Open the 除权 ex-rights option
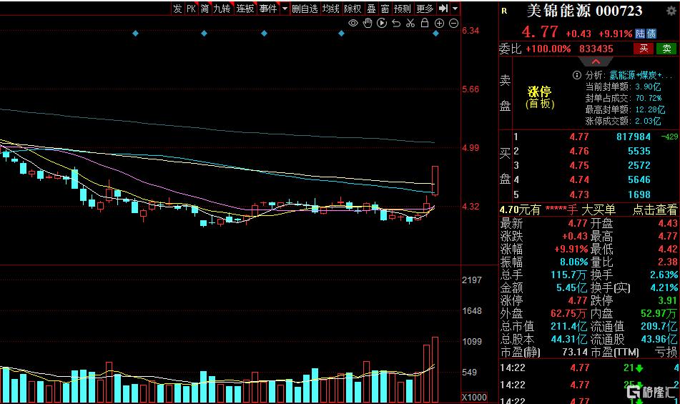Screen dimensions: 680x404 [352, 9]
